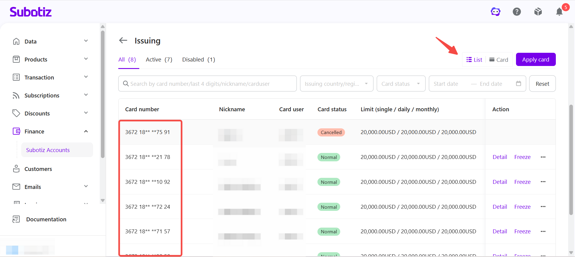Open Customers menu item
The height and width of the screenshot is (257, 575).
(x=38, y=169)
